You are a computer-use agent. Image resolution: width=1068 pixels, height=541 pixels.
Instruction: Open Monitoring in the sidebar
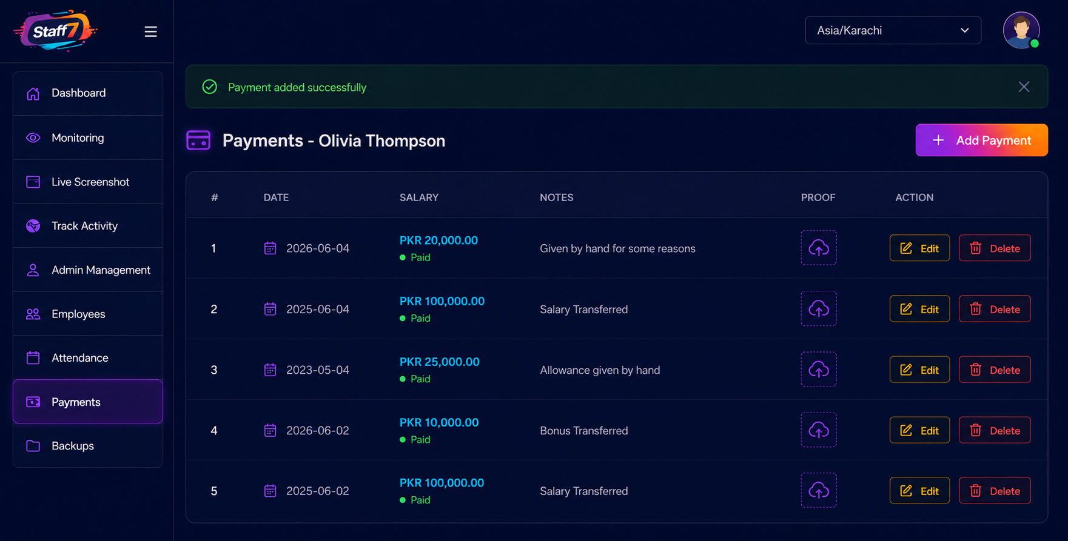tap(88, 138)
